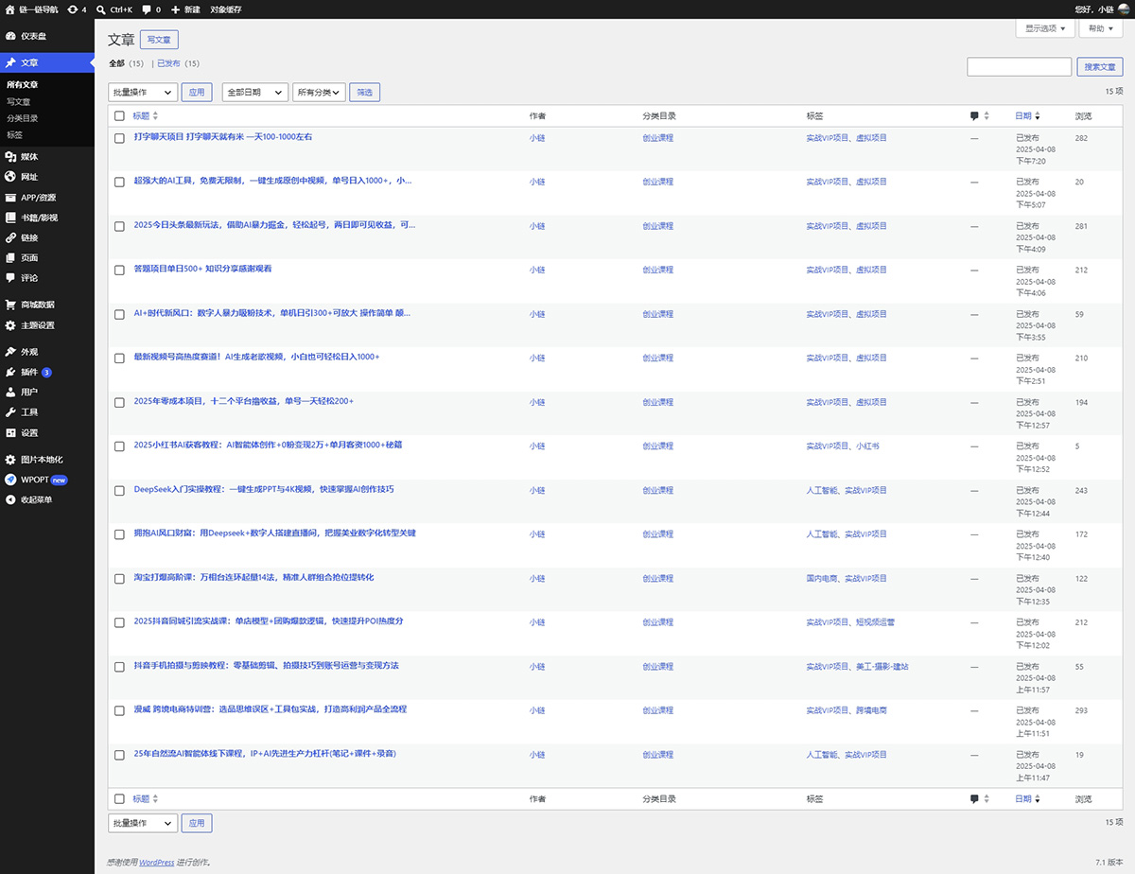Open 图片本地化 gear icon in sidebar
This screenshot has width=1135, height=874.
click(10, 460)
